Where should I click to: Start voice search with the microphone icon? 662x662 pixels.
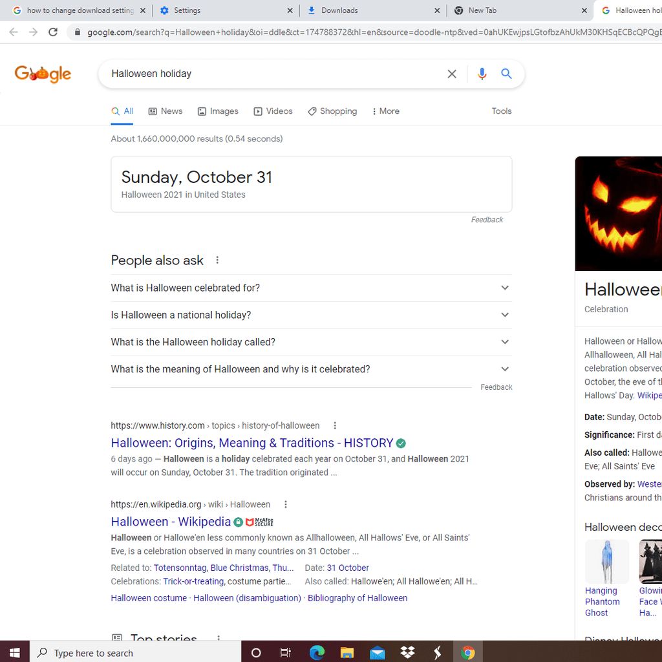(482, 74)
